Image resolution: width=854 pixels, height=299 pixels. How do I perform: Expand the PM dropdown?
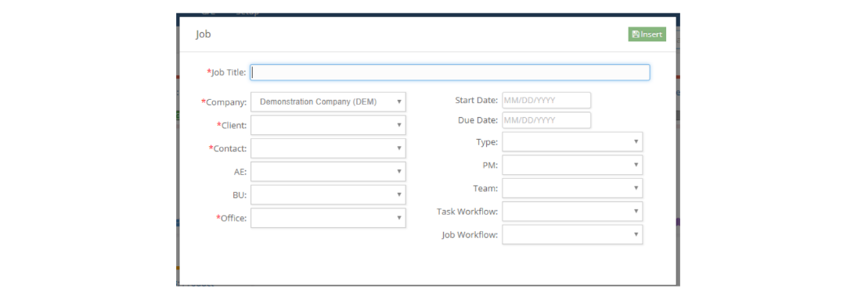(572, 165)
